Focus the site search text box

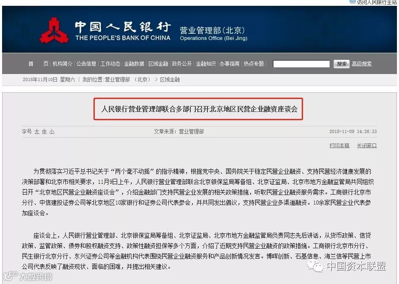[x=301, y=64]
